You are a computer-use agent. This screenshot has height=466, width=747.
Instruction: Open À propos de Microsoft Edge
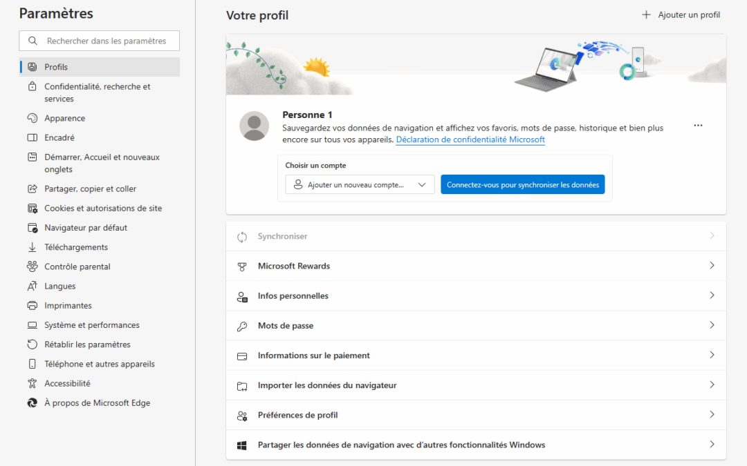click(x=100, y=402)
